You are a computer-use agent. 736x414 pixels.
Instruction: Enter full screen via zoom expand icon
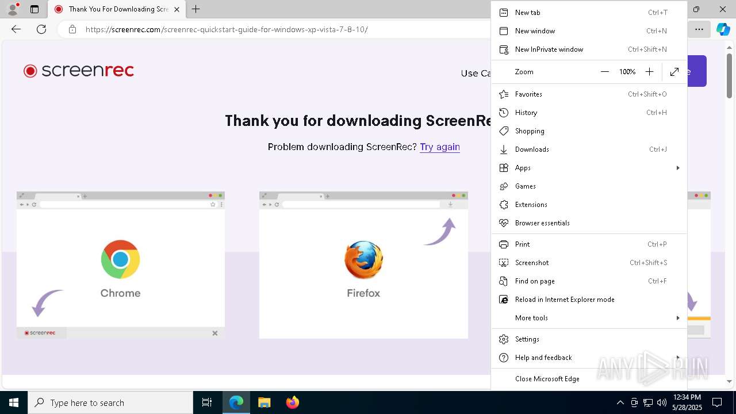point(674,72)
